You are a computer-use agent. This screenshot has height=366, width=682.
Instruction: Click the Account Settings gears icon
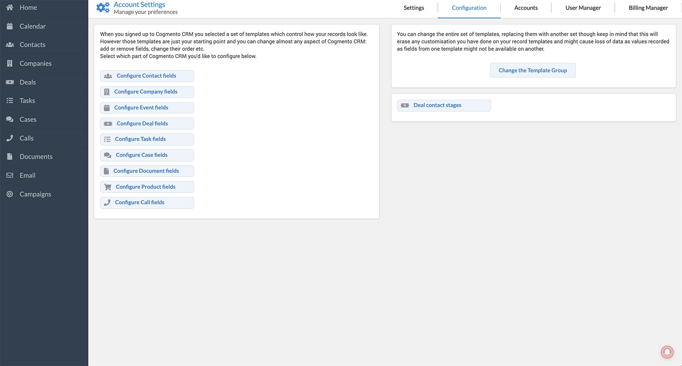click(x=103, y=8)
